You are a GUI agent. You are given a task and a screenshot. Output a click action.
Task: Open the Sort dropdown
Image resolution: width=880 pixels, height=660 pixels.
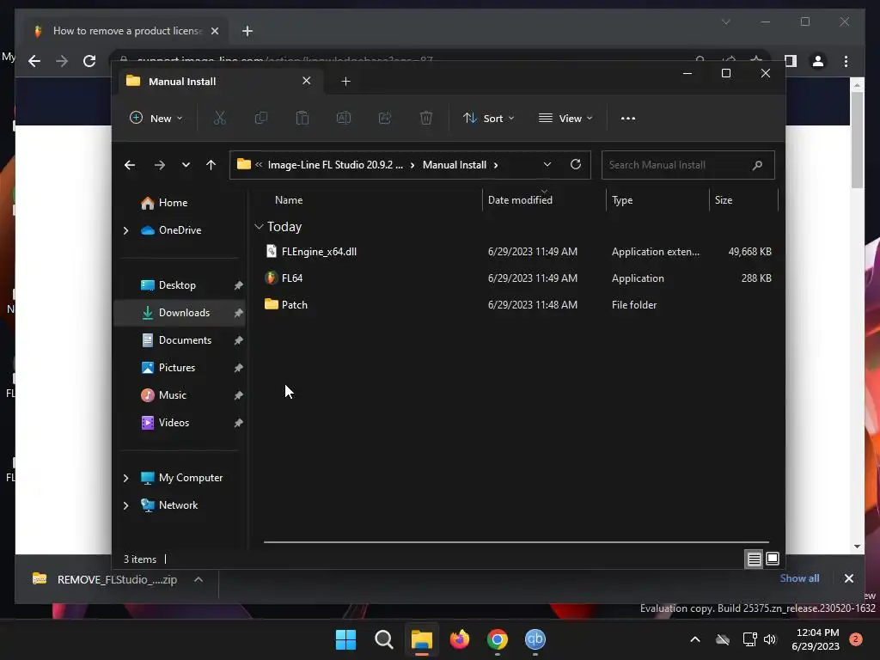click(x=488, y=118)
